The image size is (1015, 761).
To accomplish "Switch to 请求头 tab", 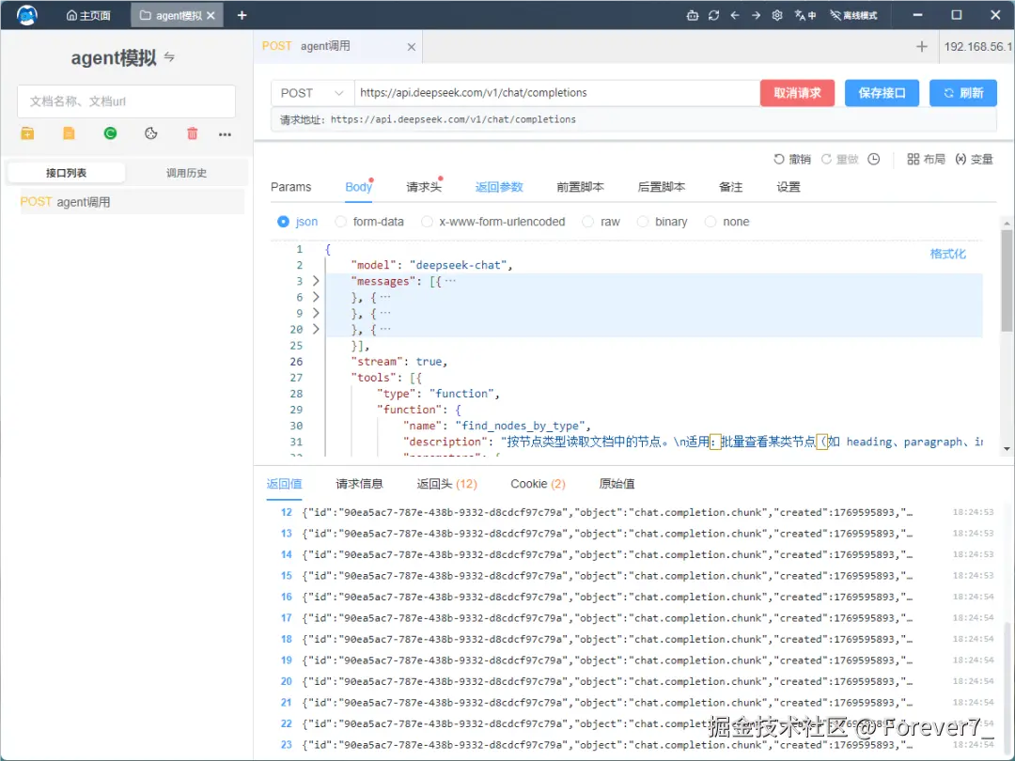I will coord(423,187).
